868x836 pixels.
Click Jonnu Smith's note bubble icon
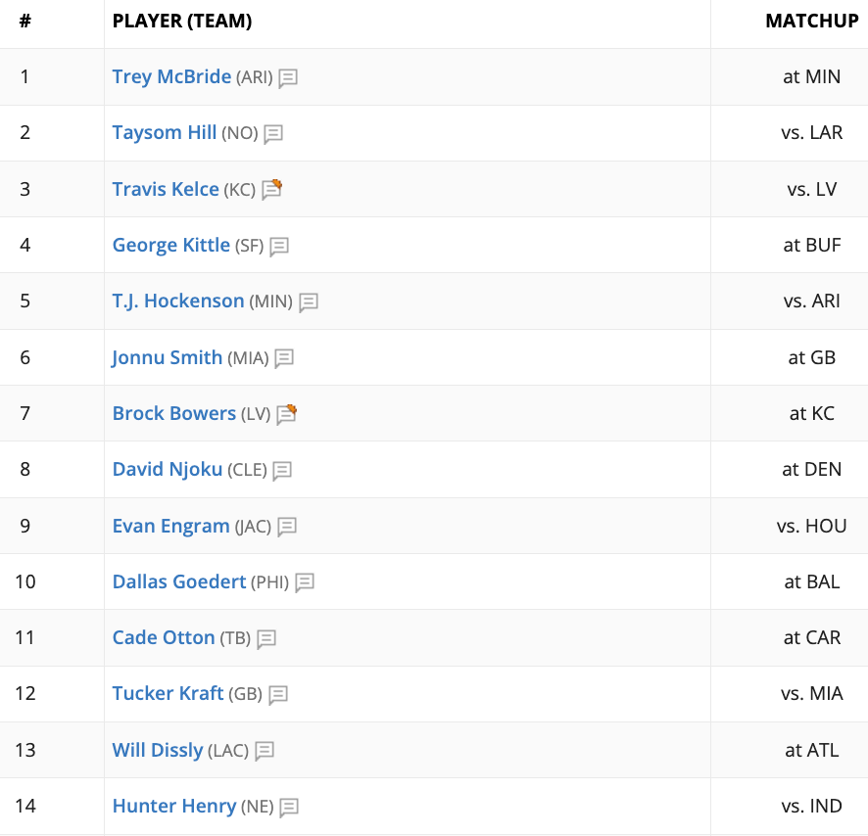tap(284, 358)
